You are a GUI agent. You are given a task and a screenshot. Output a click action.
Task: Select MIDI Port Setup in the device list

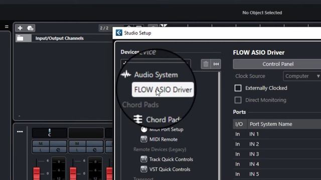166,129
